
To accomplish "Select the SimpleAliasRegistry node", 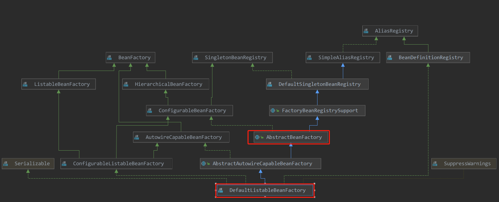I will pyautogui.click(x=343, y=58).
